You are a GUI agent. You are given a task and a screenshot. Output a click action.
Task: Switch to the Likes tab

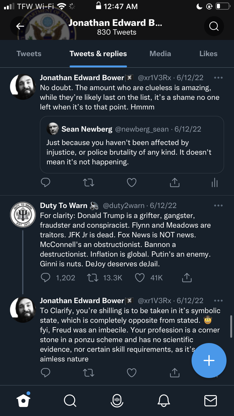[208, 54]
